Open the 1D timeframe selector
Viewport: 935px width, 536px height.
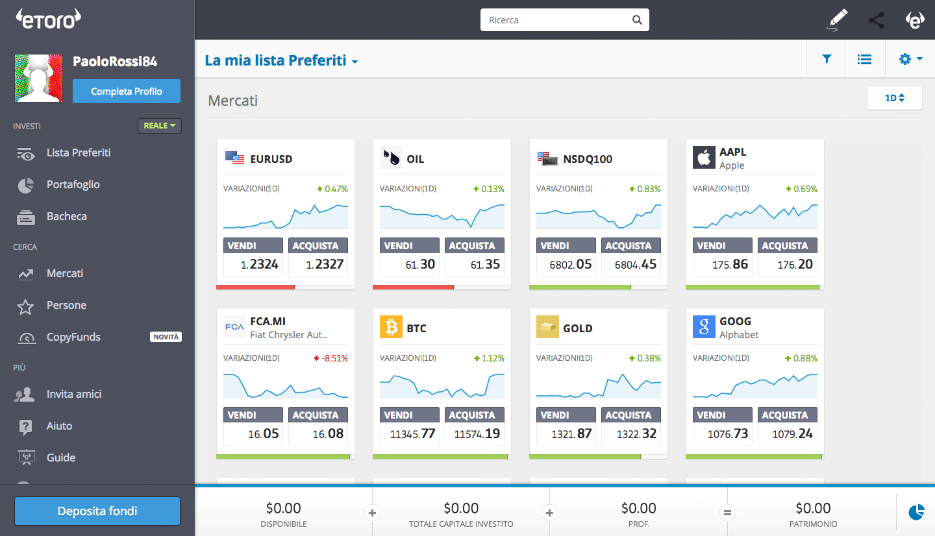(x=894, y=98)
